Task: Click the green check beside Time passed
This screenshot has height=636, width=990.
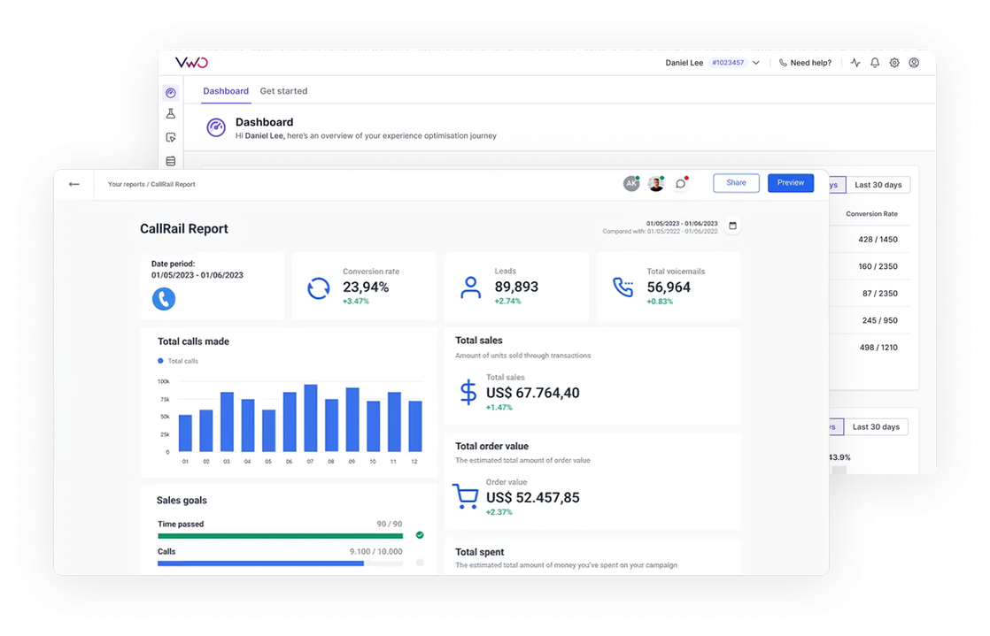Action: [x=420, y=535]
